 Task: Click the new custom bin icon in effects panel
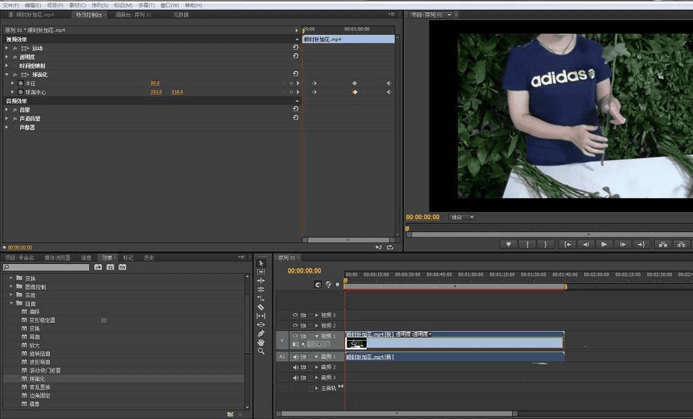[230, 414]
